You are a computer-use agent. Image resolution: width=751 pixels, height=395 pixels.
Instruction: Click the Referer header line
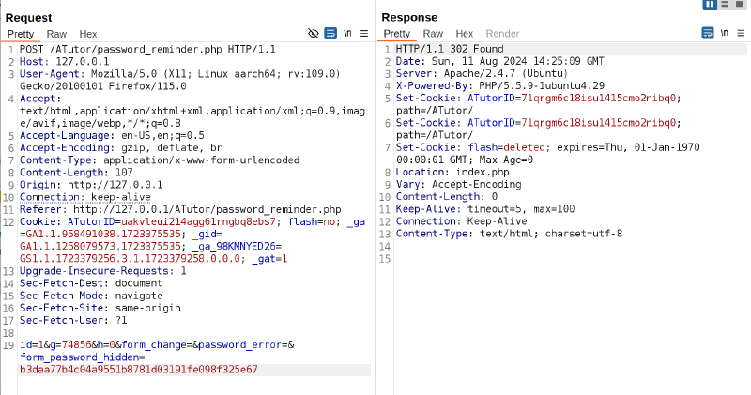(180, 210)
